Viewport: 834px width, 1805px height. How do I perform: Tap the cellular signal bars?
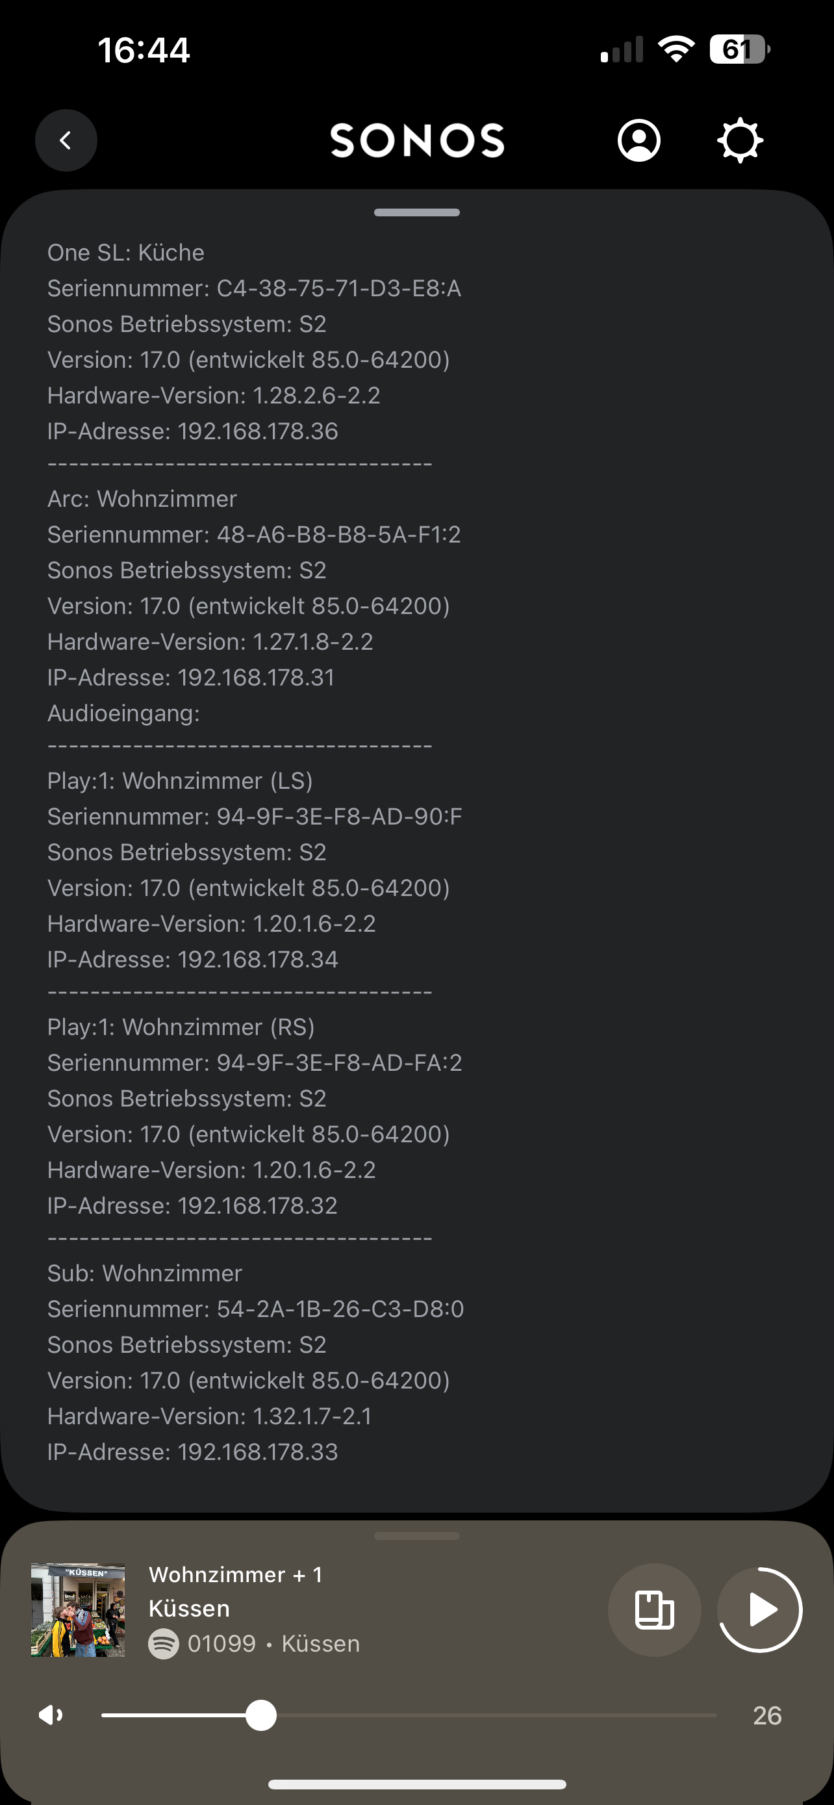click(x=621, y=50)
